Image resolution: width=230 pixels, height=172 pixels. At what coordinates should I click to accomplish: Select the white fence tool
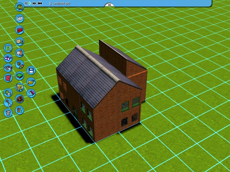[x=20, y=19]
